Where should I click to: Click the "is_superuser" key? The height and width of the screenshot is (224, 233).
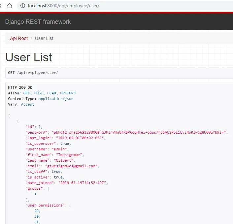(41, 144)
